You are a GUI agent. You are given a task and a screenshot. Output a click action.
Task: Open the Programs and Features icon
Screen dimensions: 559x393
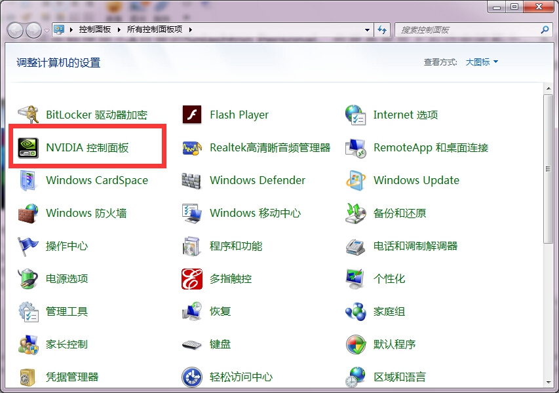click(x=192, y=246)
